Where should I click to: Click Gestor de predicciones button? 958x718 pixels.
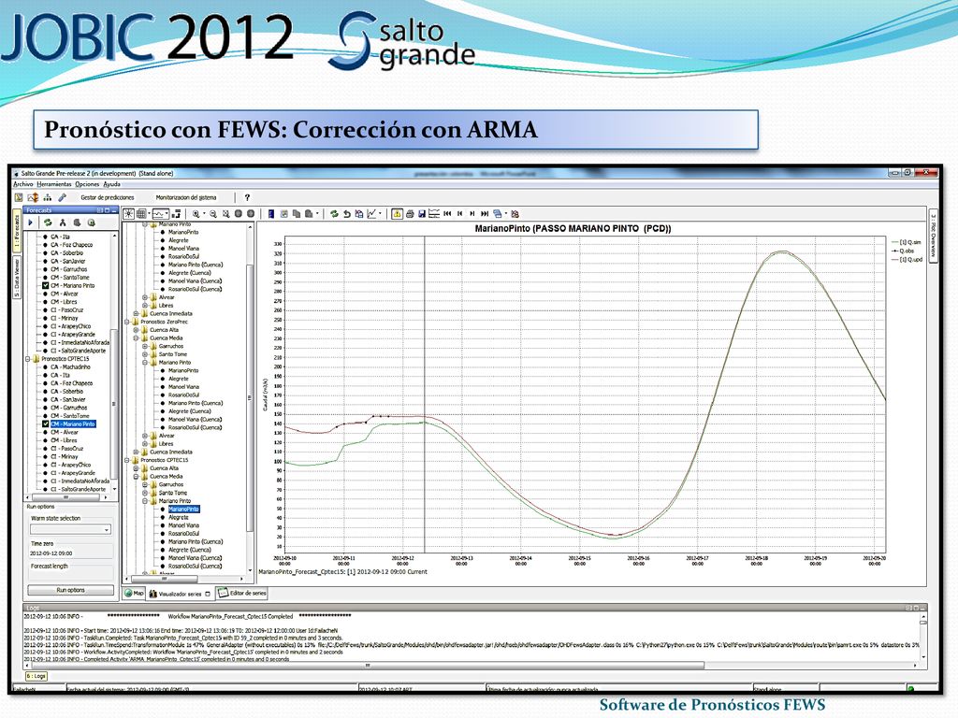[x=108, y=197]
